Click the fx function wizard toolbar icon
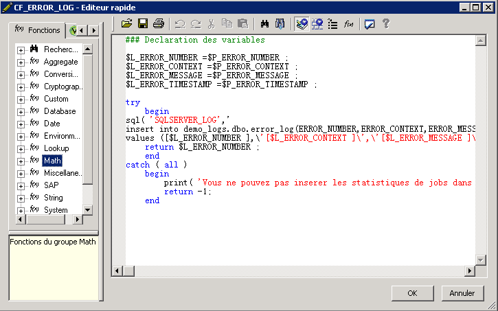This screenshot has height=311, width=498. coord(349,23)
